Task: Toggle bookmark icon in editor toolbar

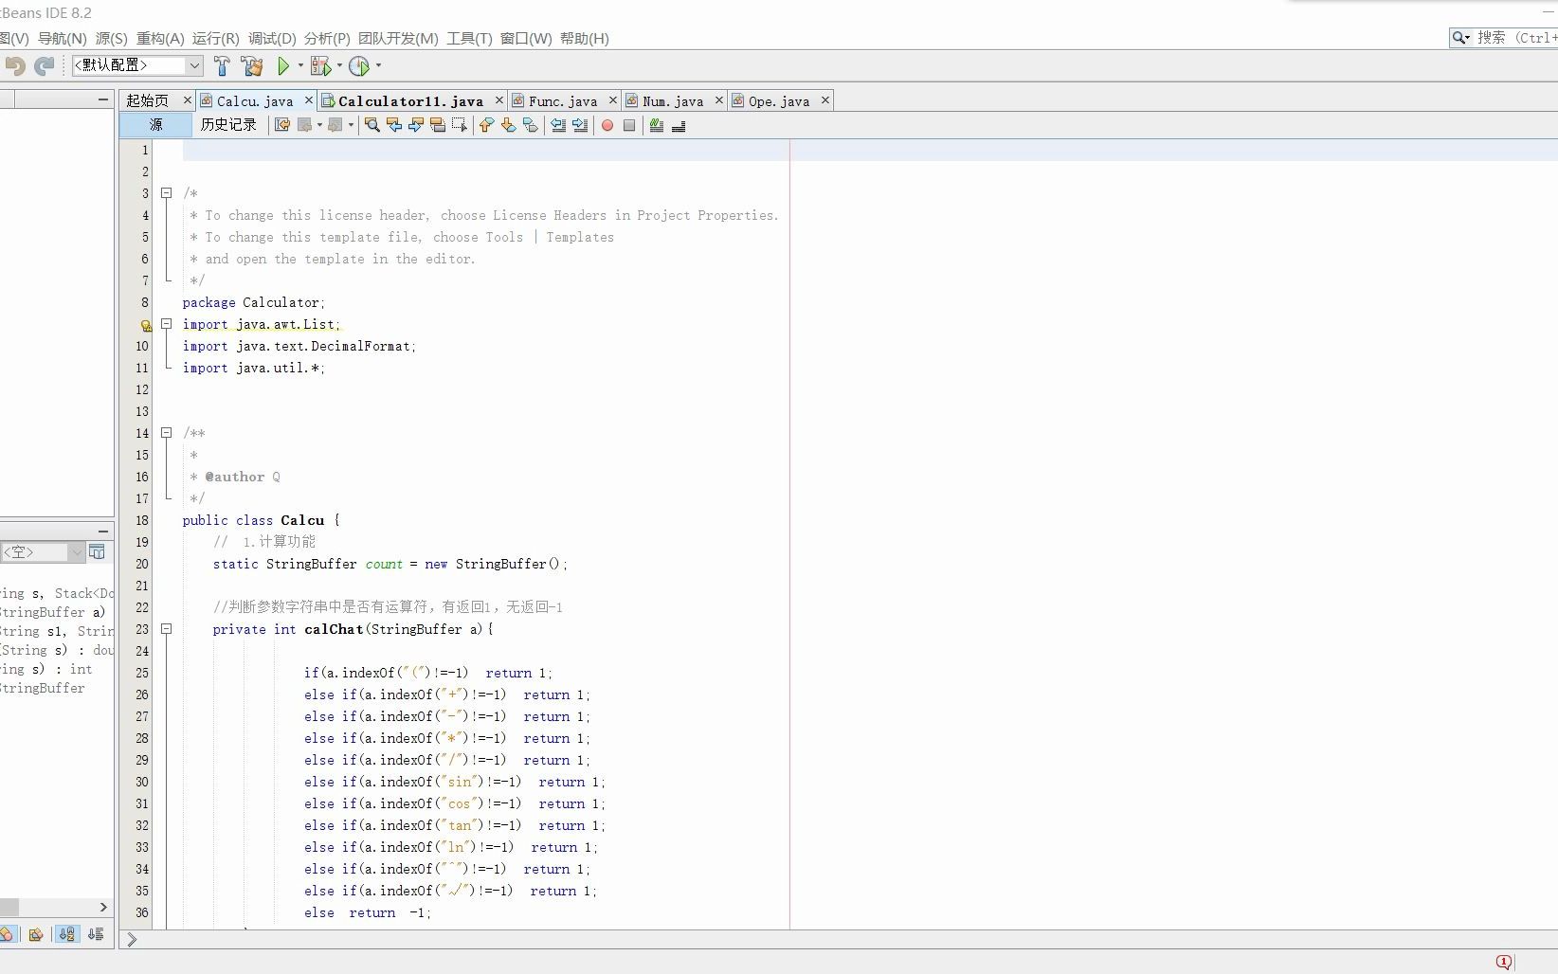Action: 531,125
